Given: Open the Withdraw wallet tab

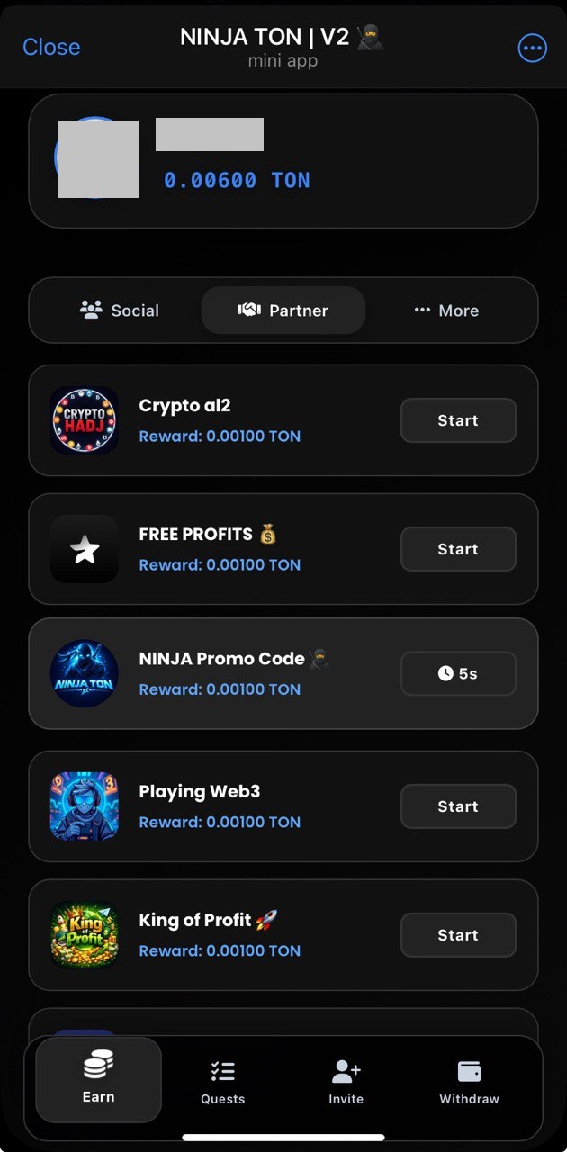Looking at the screenshot, I should coord(469,1082).
